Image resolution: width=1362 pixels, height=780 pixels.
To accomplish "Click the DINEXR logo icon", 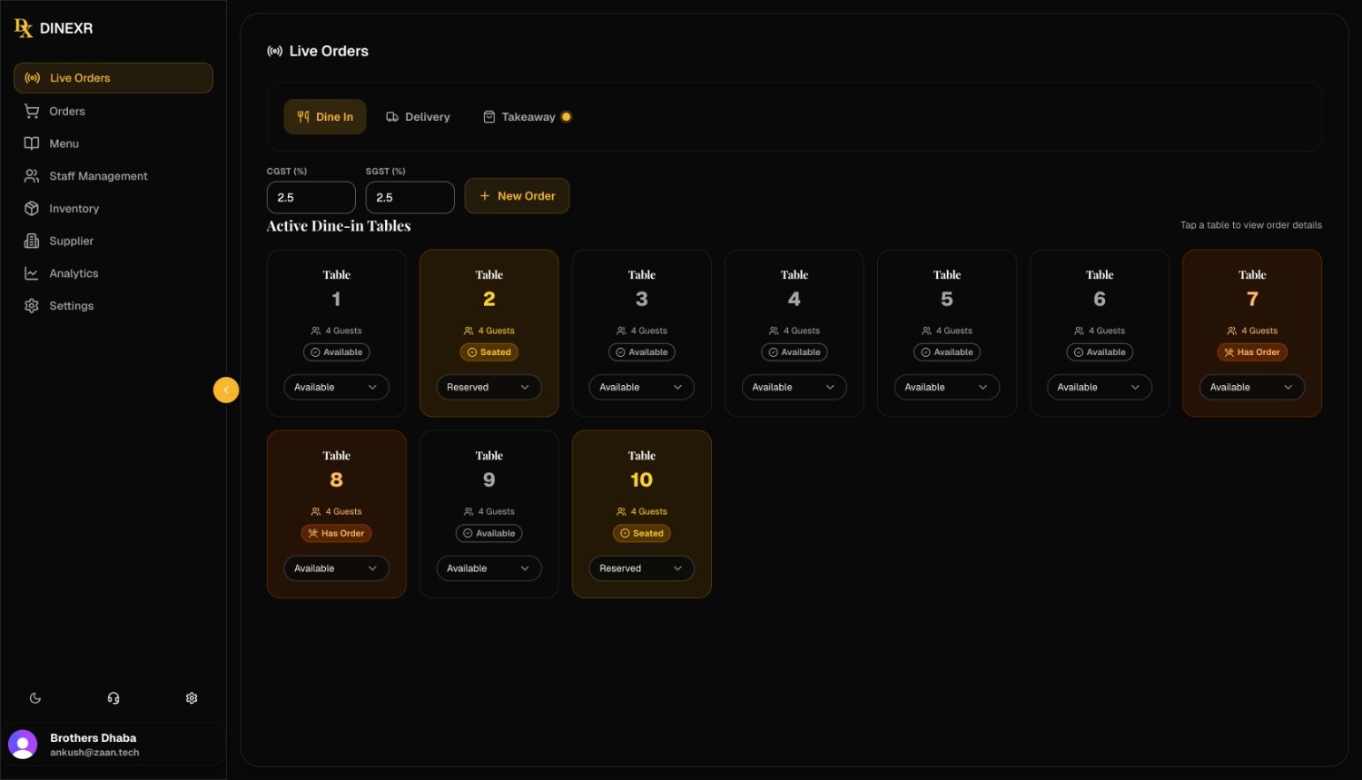I will point(23,27).
